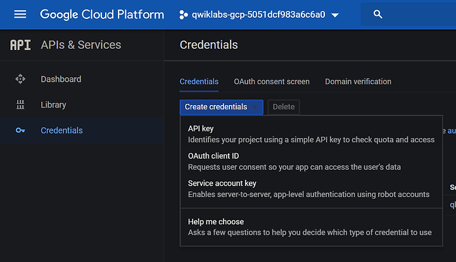
Task: Click the Credentials key icon
Action: coord(20,130)
